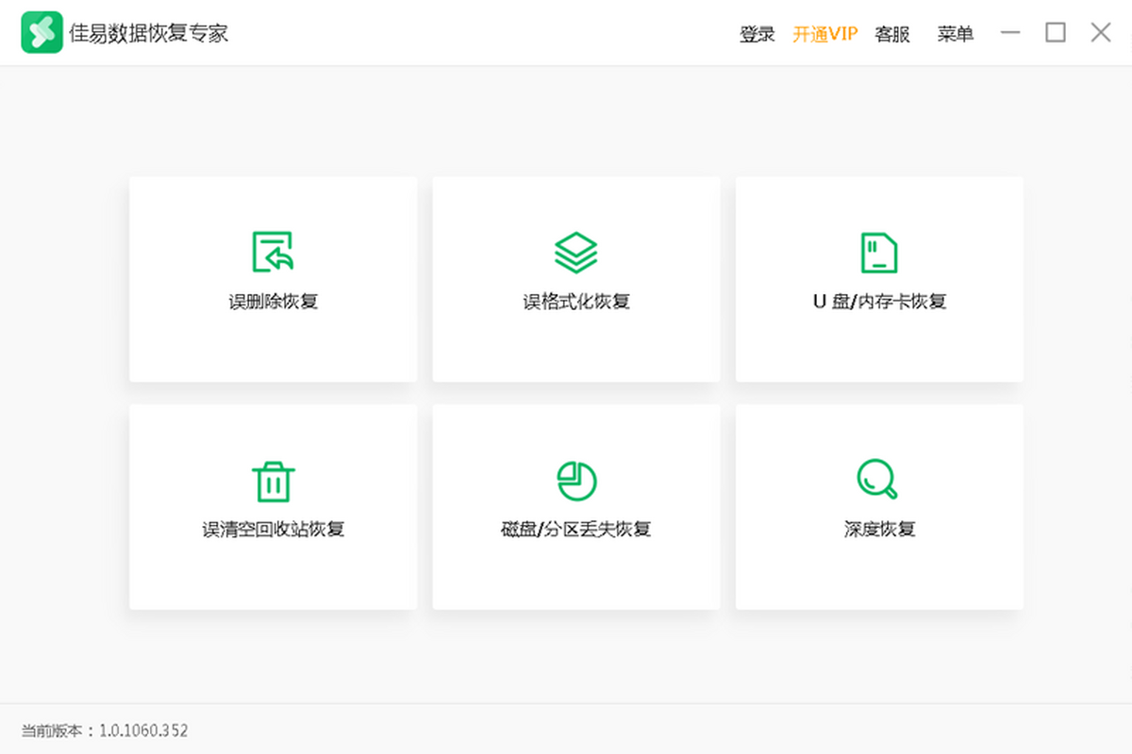Click the magnifier deep recovery icon

(x=877, y=480)
